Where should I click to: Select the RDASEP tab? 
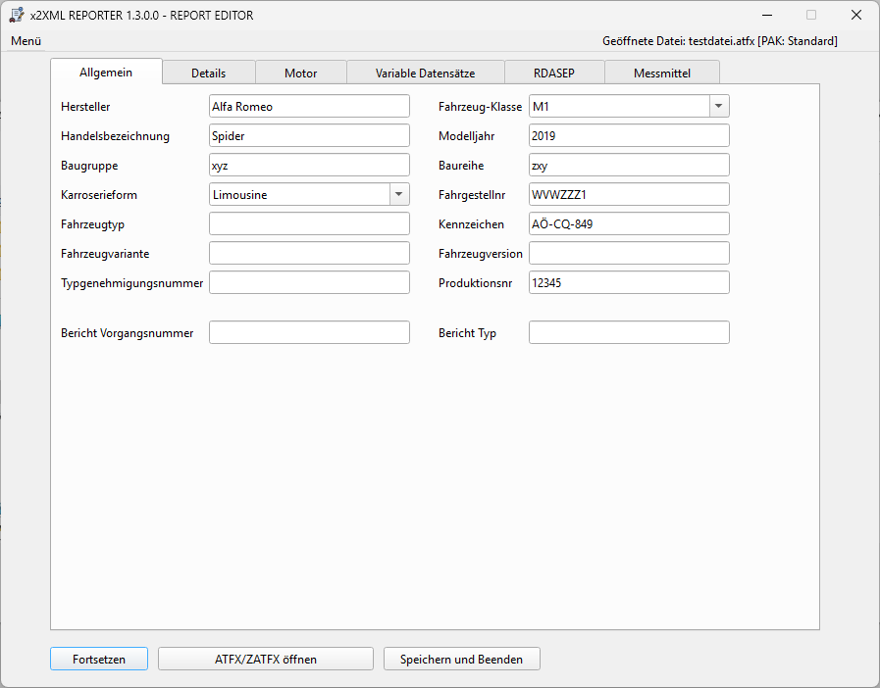click(x=554, y=73)
